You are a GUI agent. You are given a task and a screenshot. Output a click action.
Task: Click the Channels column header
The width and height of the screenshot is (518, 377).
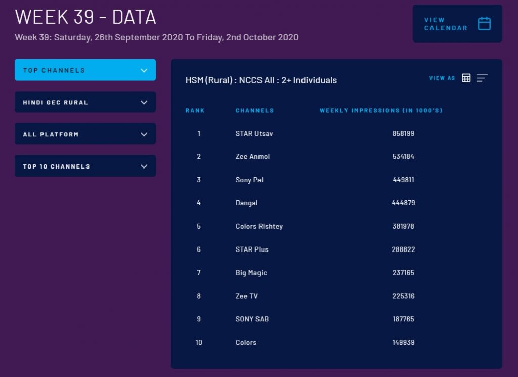(x=254, y=110)
